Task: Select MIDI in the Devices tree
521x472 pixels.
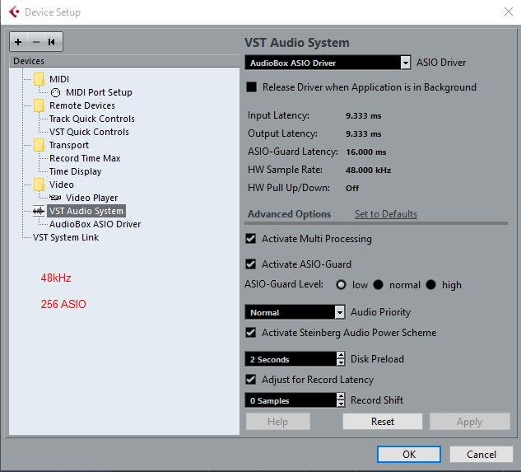Action: pyautogui.click(x=59, y=79)
